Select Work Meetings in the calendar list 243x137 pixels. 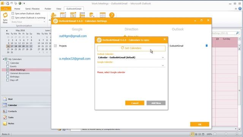click(x=18, y=70)
